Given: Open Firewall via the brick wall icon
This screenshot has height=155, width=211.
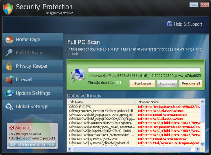Looking at the screenshot, I should (x=10, y=79).
